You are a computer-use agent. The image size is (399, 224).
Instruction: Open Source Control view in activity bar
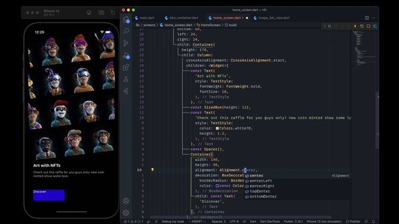tap(126, 43)
